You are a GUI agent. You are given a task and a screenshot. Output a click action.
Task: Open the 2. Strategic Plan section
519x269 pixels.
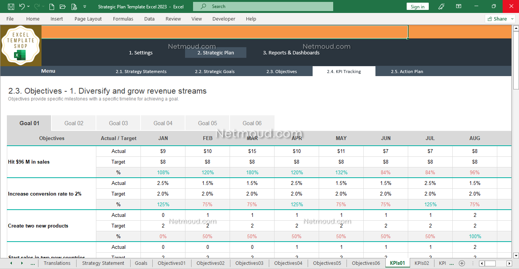[216, 53]
